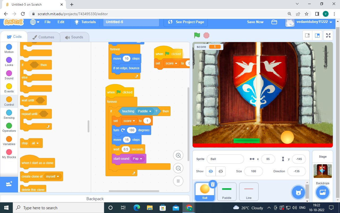Open the File menu
Image resolution: width=340 pixels, height=213 pixels.
[x=48, y=22]
